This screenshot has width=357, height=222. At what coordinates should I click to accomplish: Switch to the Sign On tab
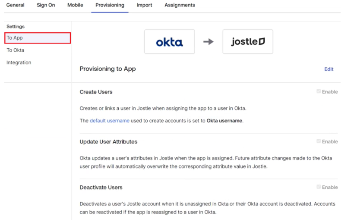tap(46, 5)
